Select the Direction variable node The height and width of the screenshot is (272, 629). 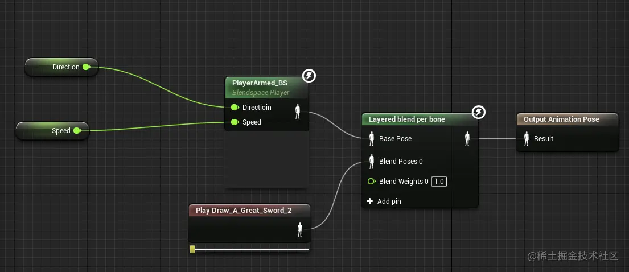click(61, 67)
